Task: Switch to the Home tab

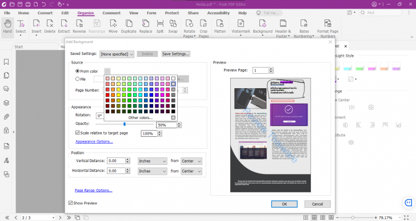Action: pyautogui.click(x=23, y=13)
